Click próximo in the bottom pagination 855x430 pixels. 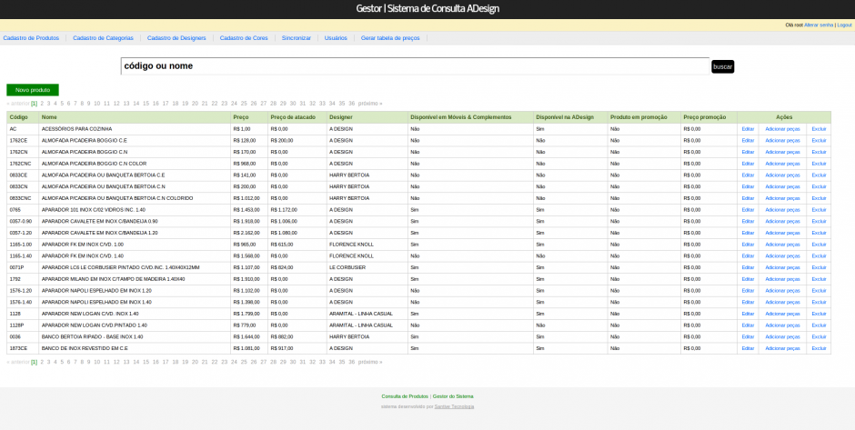coord(370,362)
